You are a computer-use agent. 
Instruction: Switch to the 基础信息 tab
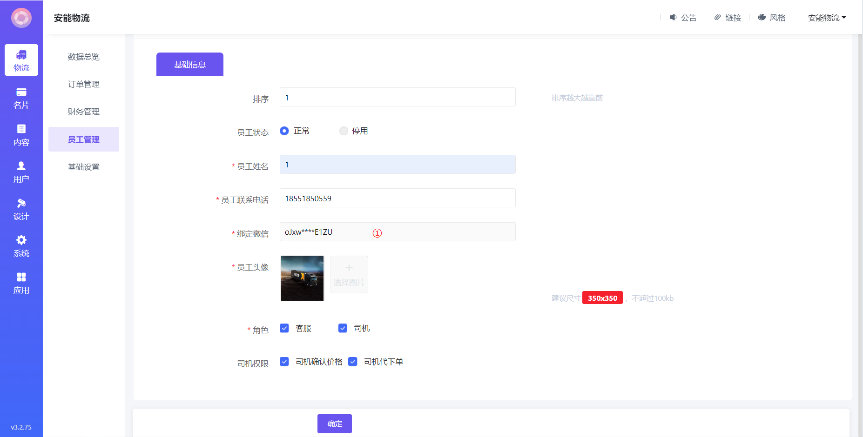pyautogui.click(x=190, y=65)
